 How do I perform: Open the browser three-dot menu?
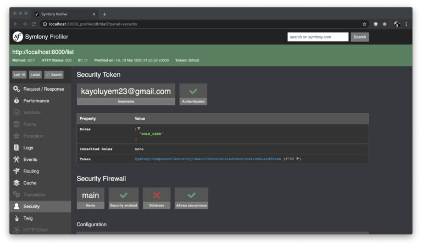[x=406, y=24]
